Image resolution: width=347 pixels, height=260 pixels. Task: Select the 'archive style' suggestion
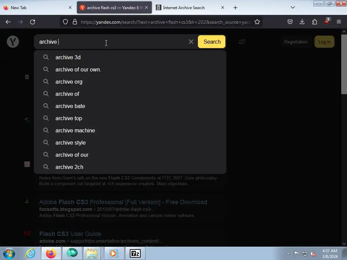click(x=130, y=143)
